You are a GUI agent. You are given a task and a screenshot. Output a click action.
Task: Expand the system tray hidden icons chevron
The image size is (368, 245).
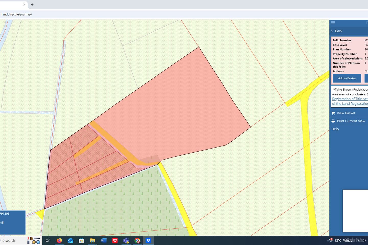tap(359, 240)
